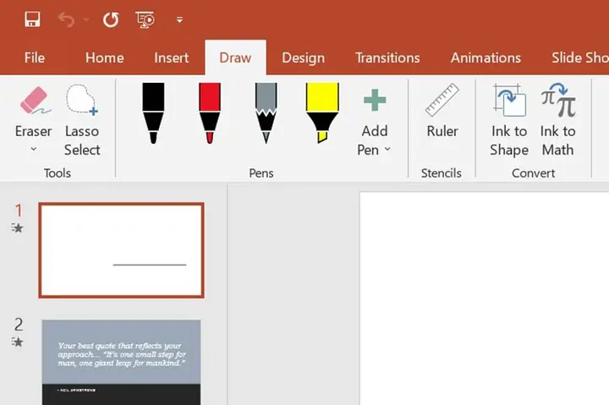Expand the Add Pen dropdown arrow
This screenshot has height=405, width=609.
(387, 149)
